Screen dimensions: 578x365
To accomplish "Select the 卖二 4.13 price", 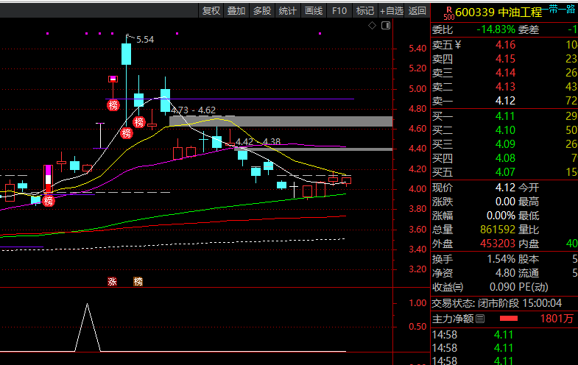I will pos(505,87).
